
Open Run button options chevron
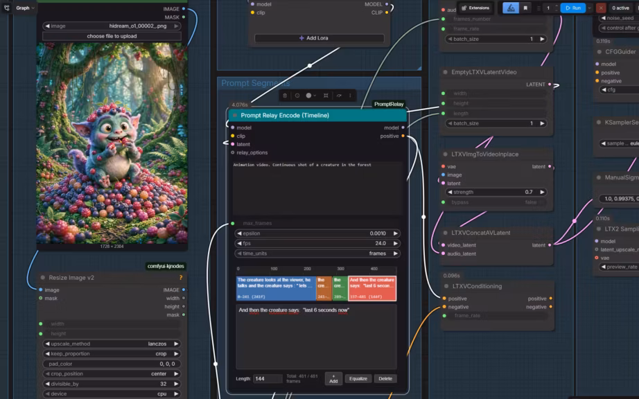(589, 8)
